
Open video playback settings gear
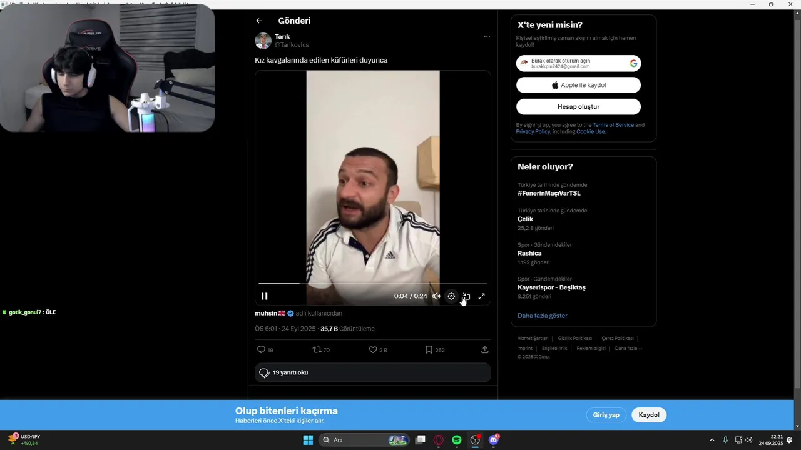click(x=451, y=296)
